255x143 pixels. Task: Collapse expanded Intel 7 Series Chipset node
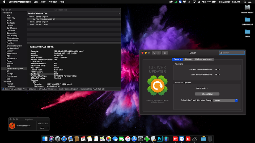29,17
